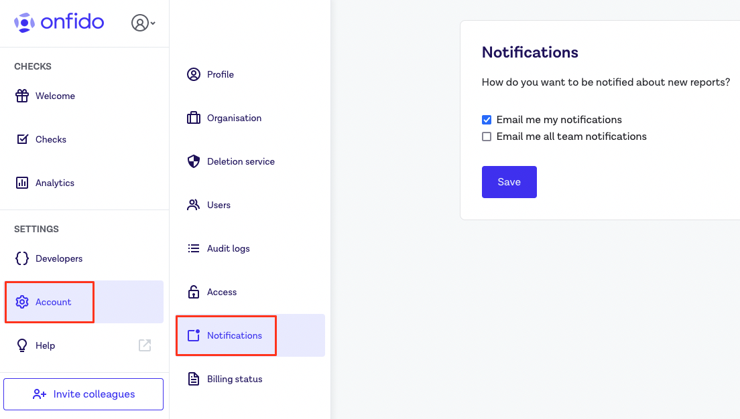Viewport: 740px width, 419px height.
Task: Select the gift icon beside Welcome
Action: pos(21,96)
